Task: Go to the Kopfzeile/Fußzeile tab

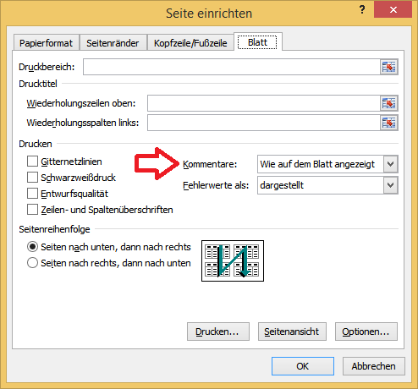Action: (x=190, y=43)
